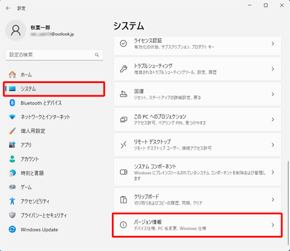This screenshot has width=290, height=251.
Task: Click the 時刻と言語 globe clock icon
Action: [x=12, y=173]
